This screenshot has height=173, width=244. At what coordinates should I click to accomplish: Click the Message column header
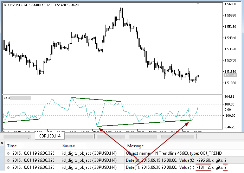[x=135, y=146]
